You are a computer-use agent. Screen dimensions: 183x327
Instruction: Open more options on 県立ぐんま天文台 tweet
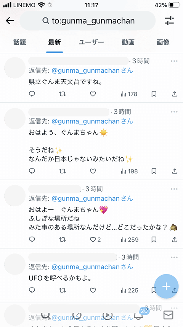point(174,61)
